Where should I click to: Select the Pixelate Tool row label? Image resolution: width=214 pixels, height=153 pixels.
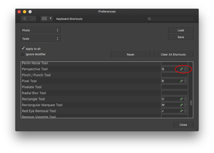click(x=32, y=87)
